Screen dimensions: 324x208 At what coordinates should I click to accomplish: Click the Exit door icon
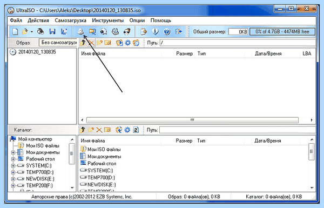(x=179, y=32)
